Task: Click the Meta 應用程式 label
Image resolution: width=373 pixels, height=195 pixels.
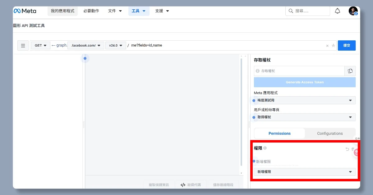Action: pos(266,93)
